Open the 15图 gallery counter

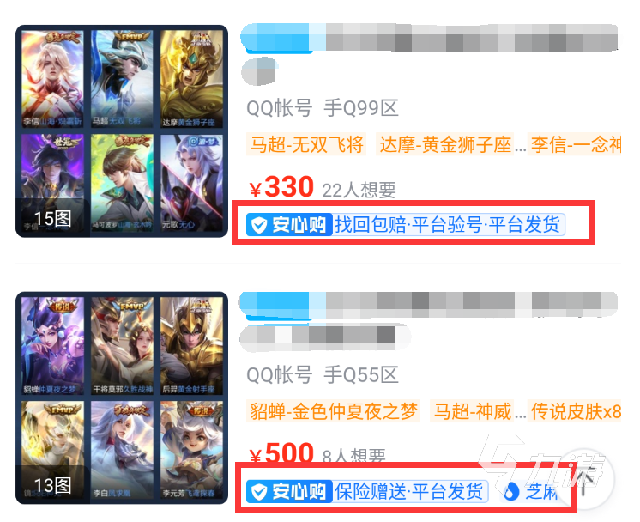pyautogui.click(x=52, y=219)
